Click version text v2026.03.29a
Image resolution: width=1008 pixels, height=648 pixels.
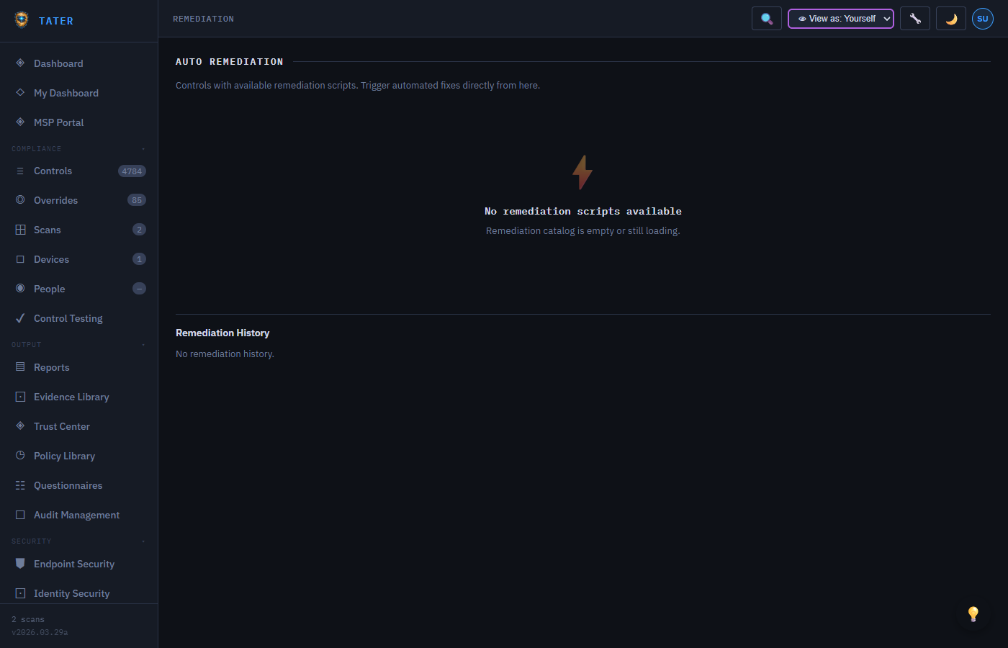tap(40, 632)
